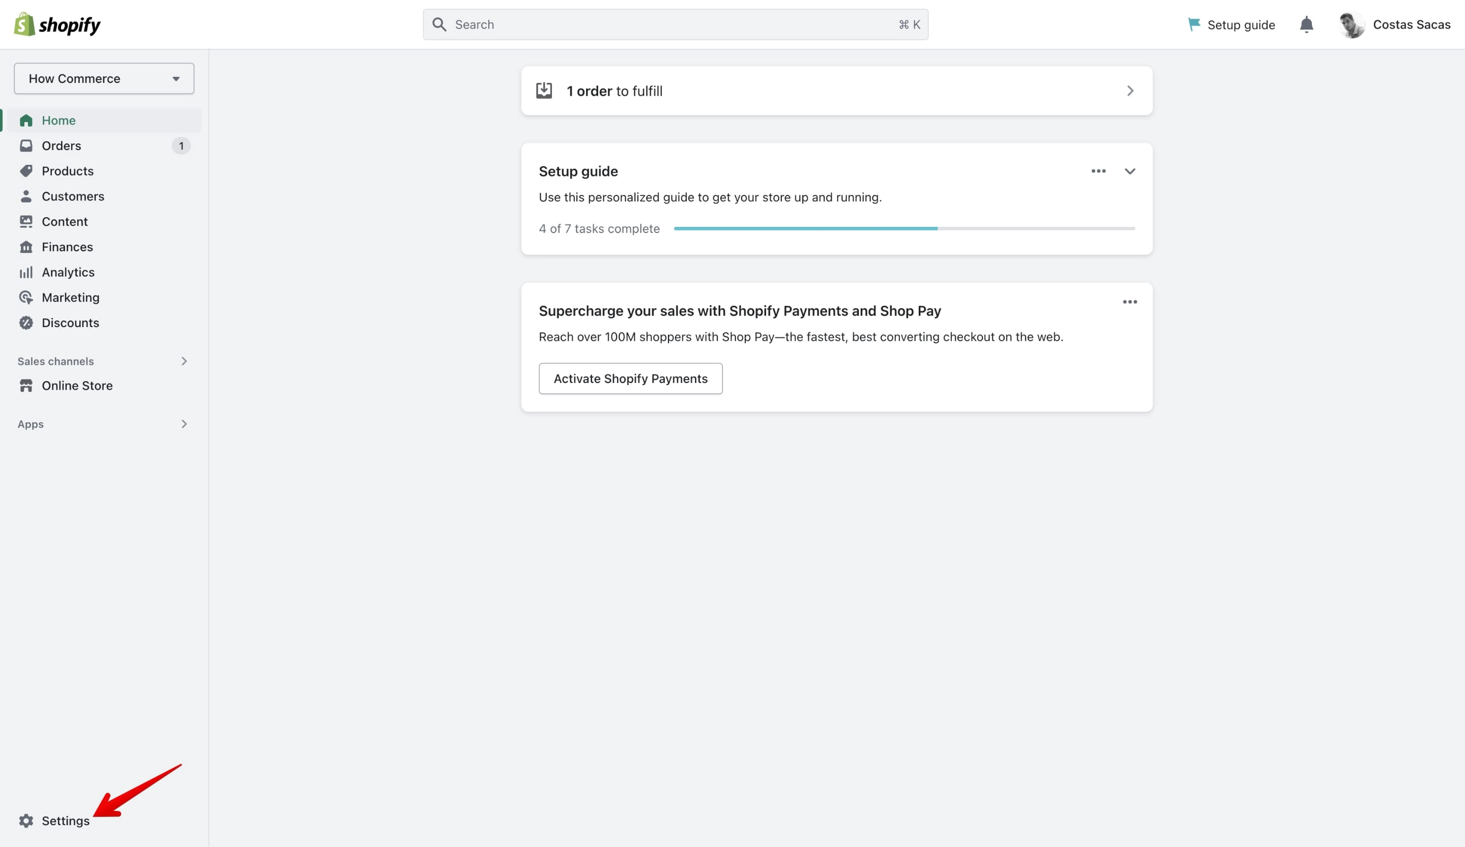The height and width of the screenshot is (847, 1465).
Task: Click the Products tag icon
Action: coord(26,171)
